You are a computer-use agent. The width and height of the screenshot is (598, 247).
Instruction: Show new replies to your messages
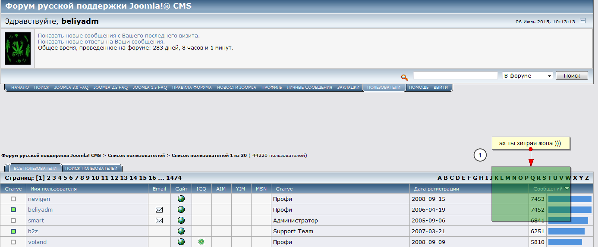tap(101, 41)
